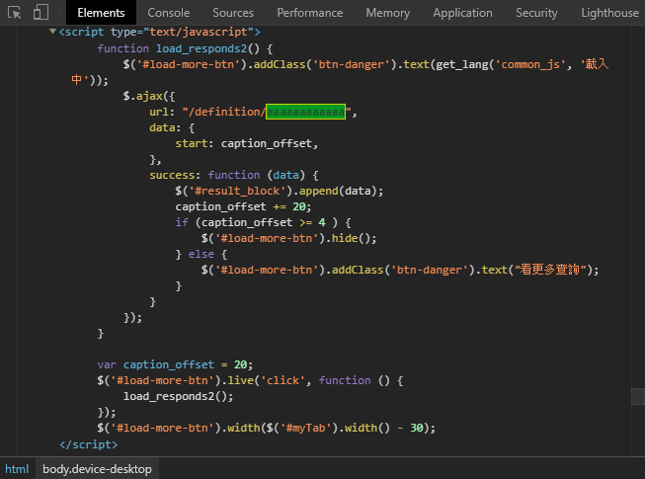The image size is (645, 479).
Task: Click the 'load_responds2();' call line
Action: tap(178, 396)
